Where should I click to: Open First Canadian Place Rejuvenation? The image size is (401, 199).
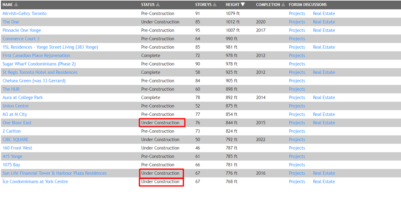(x=36, y=56)
